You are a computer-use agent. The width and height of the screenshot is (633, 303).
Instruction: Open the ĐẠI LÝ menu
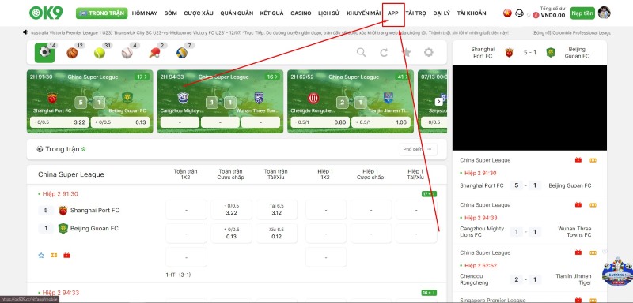click(x=442, y=13)
